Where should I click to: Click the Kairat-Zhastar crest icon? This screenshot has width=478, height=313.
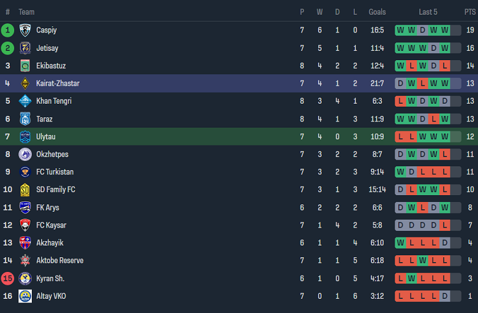(x=25, y=83)
